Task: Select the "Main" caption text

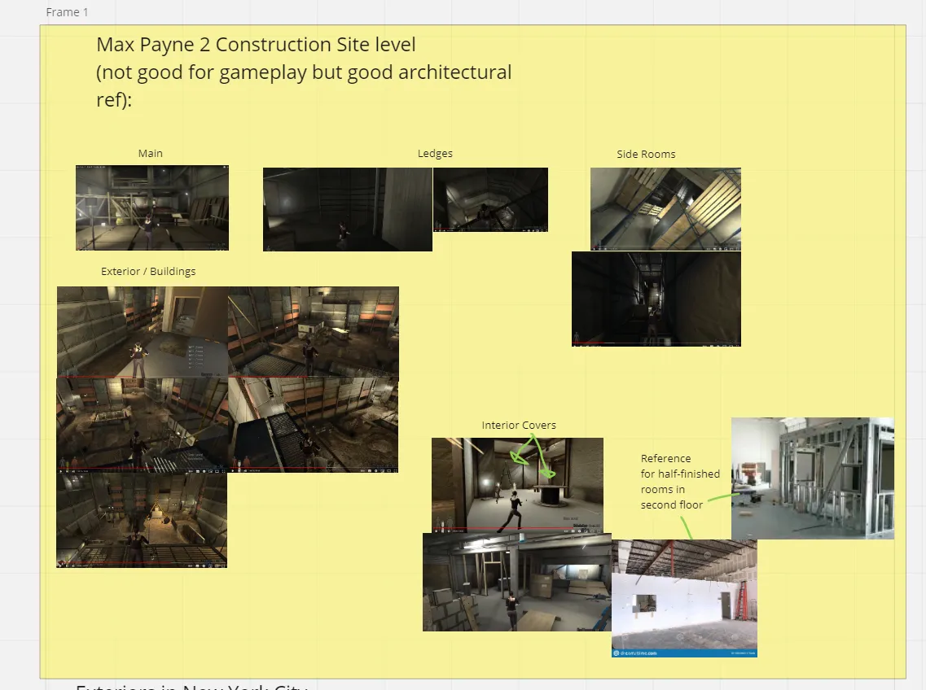Action: [151, 154]
